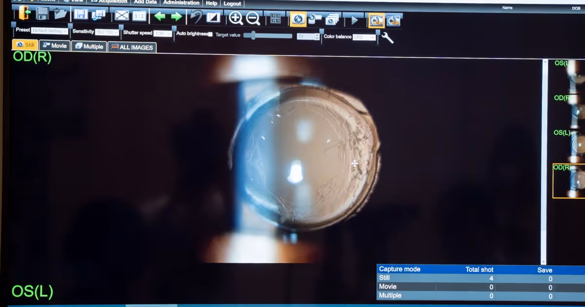Open the ALL IMAGES tab
The image size is (585, 307).
(132, 47)
